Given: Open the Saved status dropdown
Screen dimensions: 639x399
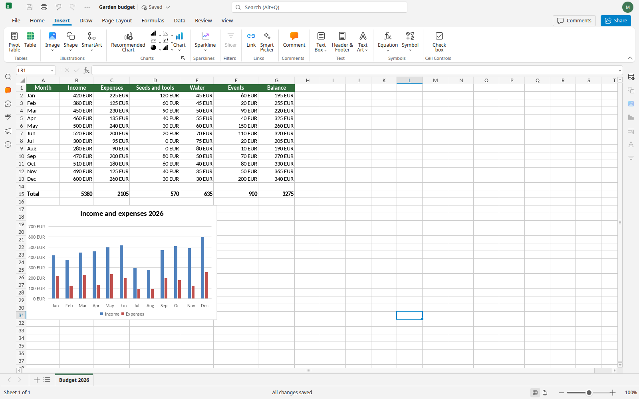Looking at the screenshot, I should 156,7.
